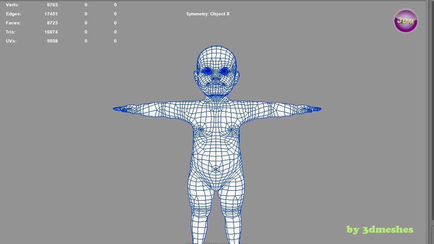Image resolution: width=434 pixels, height=244 pixels.
Task: Click the "Edges:" HUD label
Action: click(x=13, y=14)
